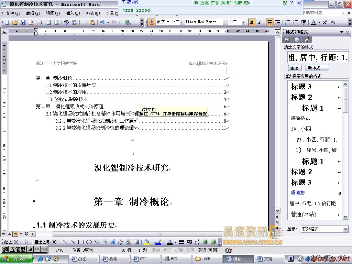Select the Rectangle shape drawing tool
This screenshot has width=352, height=264.
pyautogui.click(x=81, y=242)
